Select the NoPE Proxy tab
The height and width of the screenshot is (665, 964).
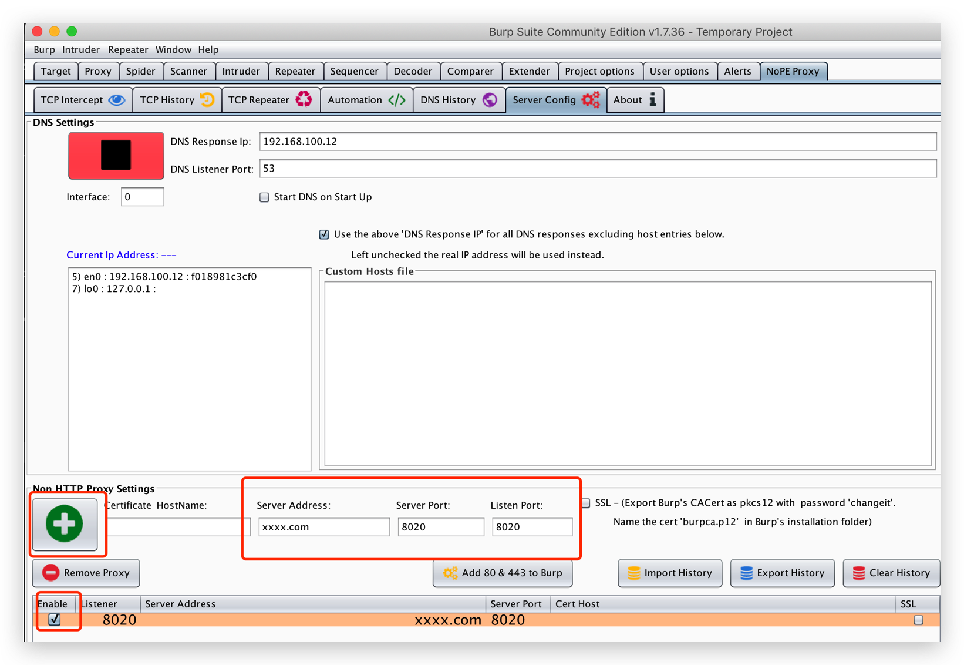[x=793, y=71]
